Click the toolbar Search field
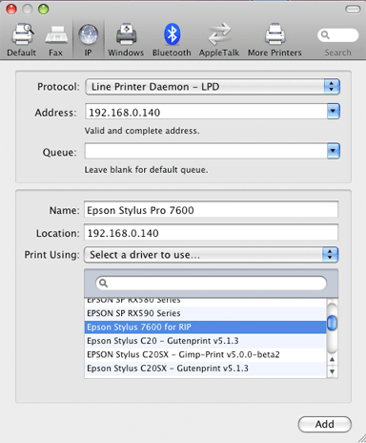Image resolution: width=366 pixels, height=443 pixels. click(x=338, y=35)
